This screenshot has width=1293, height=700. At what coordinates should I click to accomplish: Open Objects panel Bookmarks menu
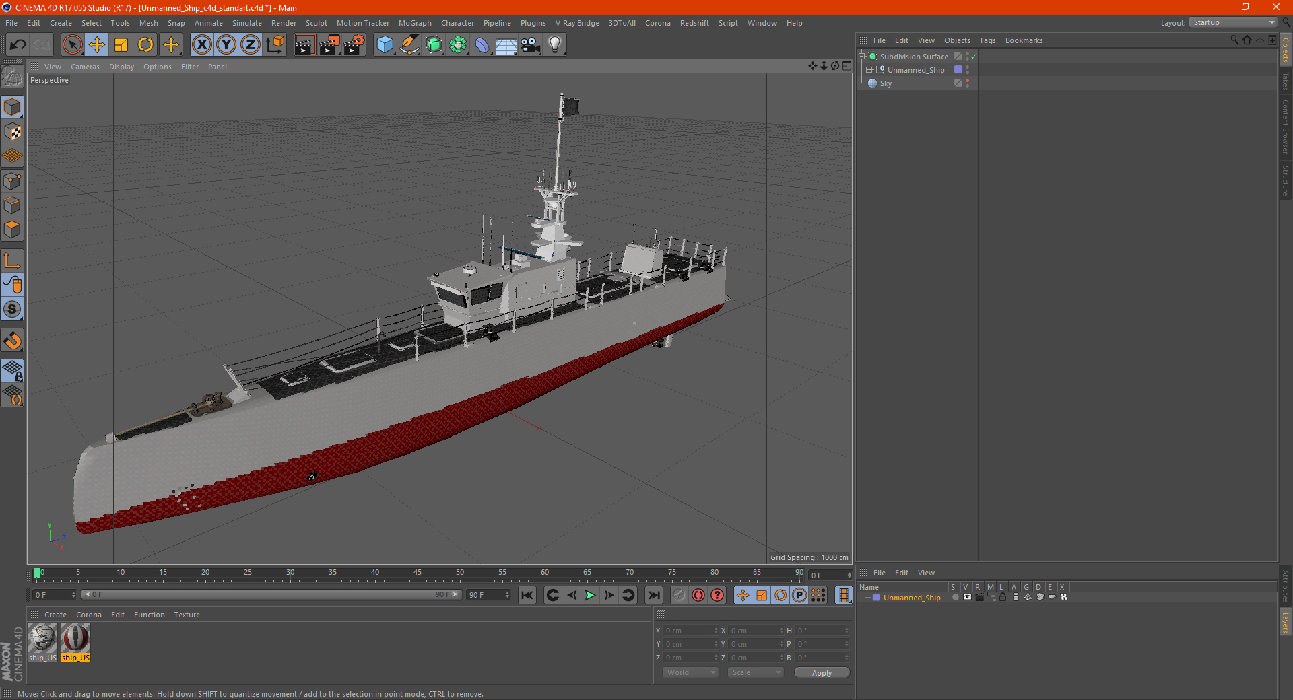point(1024,40)
